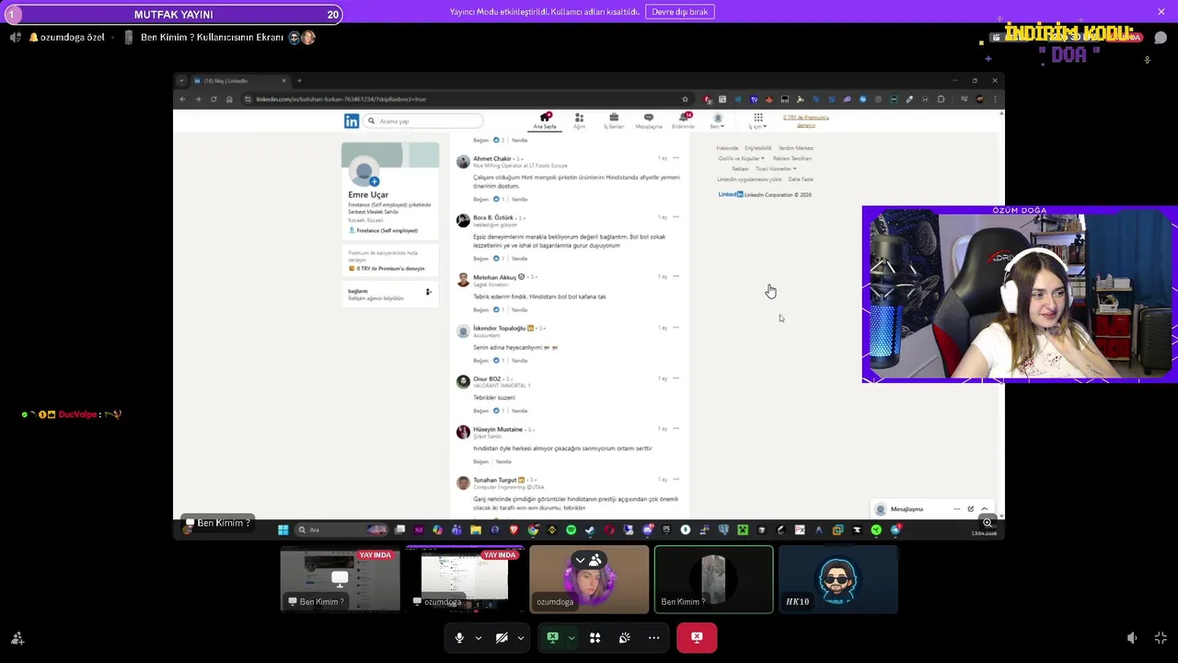Open Mesajlaşma tab in LinkedIn navbar

[x=648, y=121]
